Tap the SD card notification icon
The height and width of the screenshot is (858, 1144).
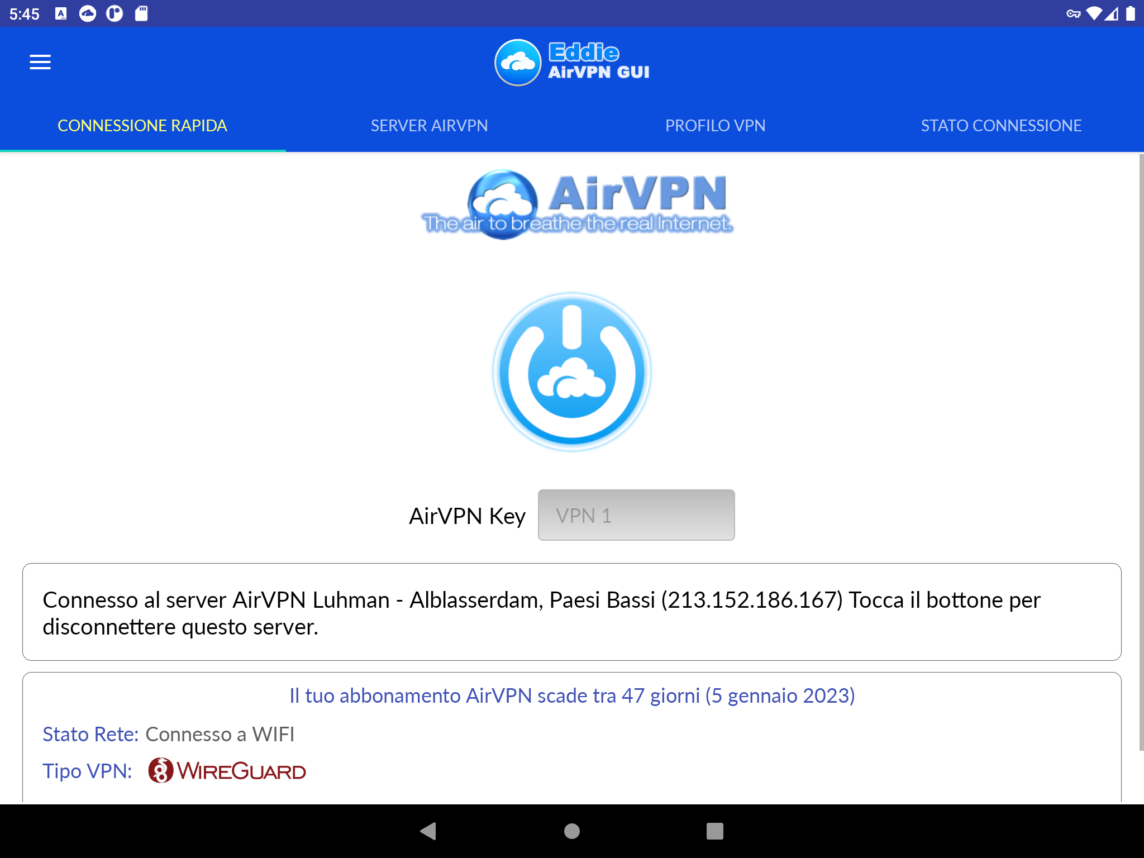(141, 13)
